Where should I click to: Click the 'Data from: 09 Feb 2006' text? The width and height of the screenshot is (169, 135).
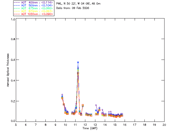73,8
